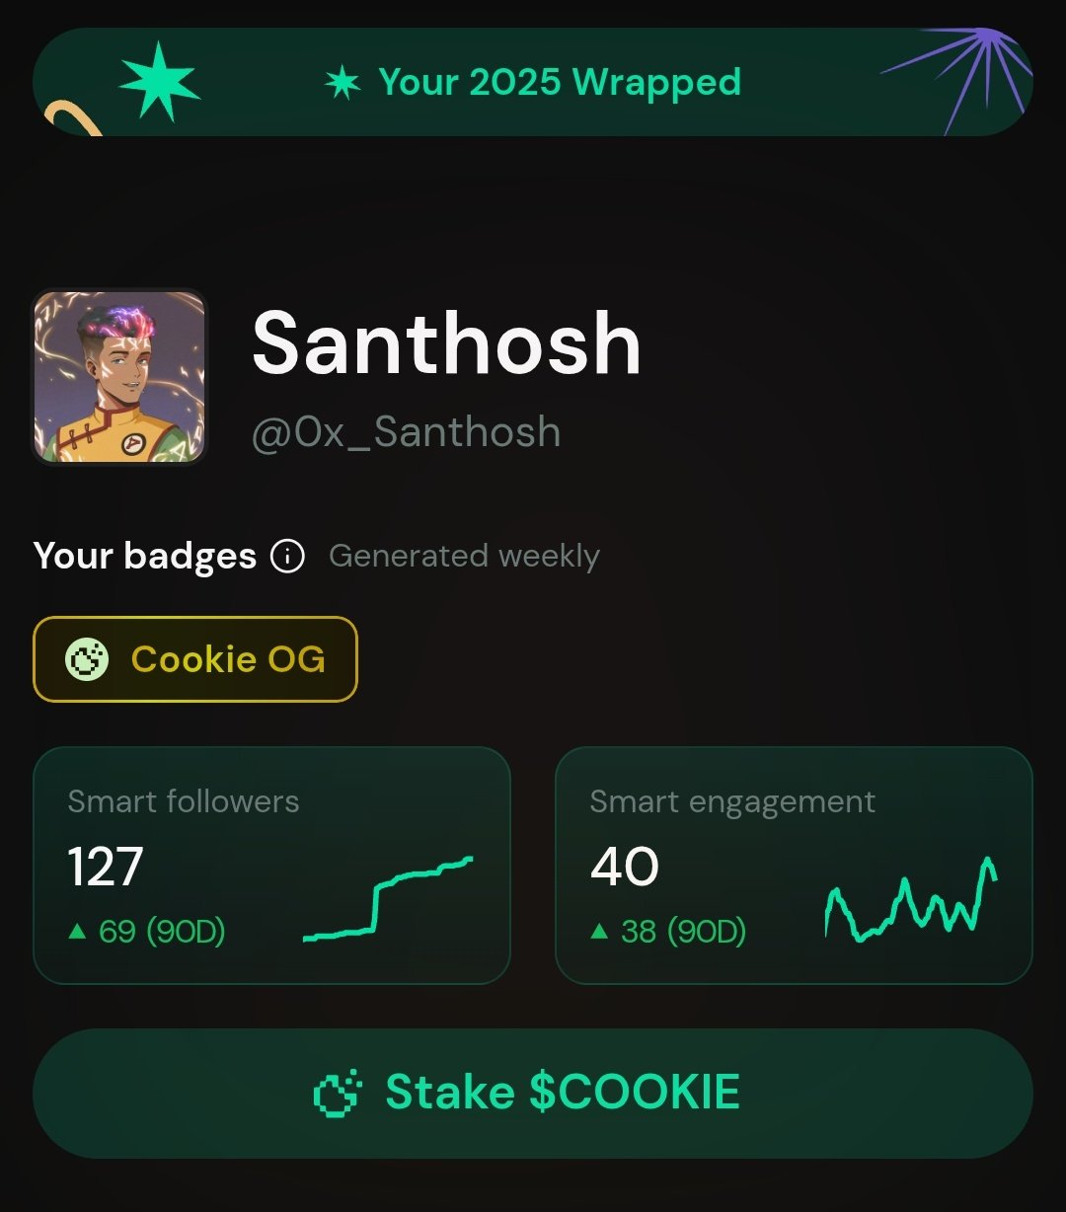The height and width of the screenshot is (1212, 1066).
Task: Click the small star beside Wrapped text
Action: click(x=343, y=83)
